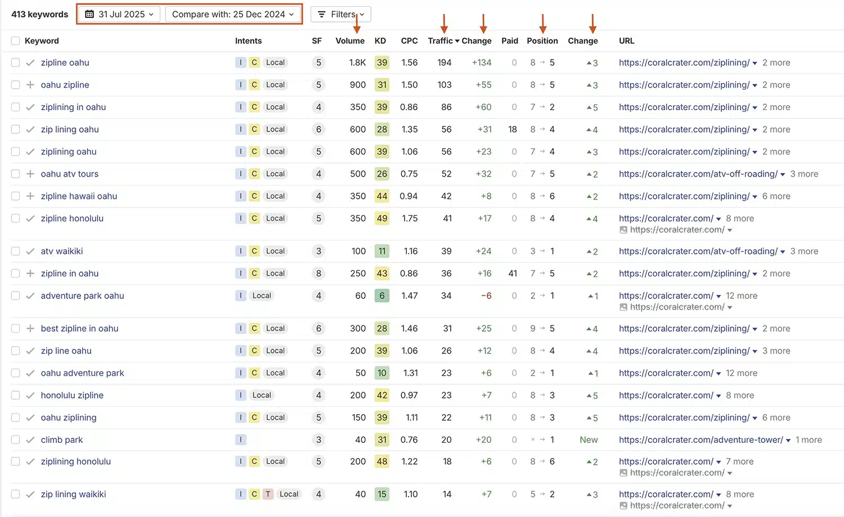Click the KD badge 49 for zipline honolulu

pyautogui.click(x=382, y=218)
